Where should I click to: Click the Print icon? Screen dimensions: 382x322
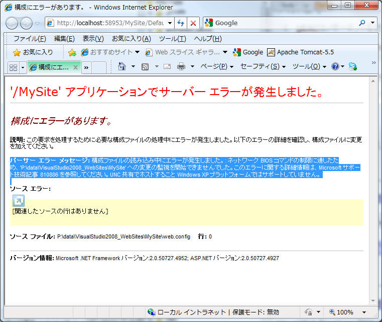click(x=181, y=66)
